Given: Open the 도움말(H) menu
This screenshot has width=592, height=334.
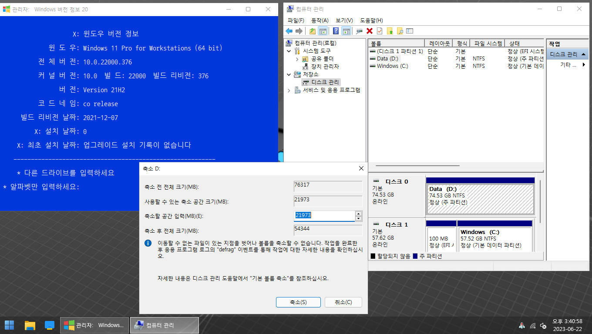Looking at the screenshot, I should 371,20.
